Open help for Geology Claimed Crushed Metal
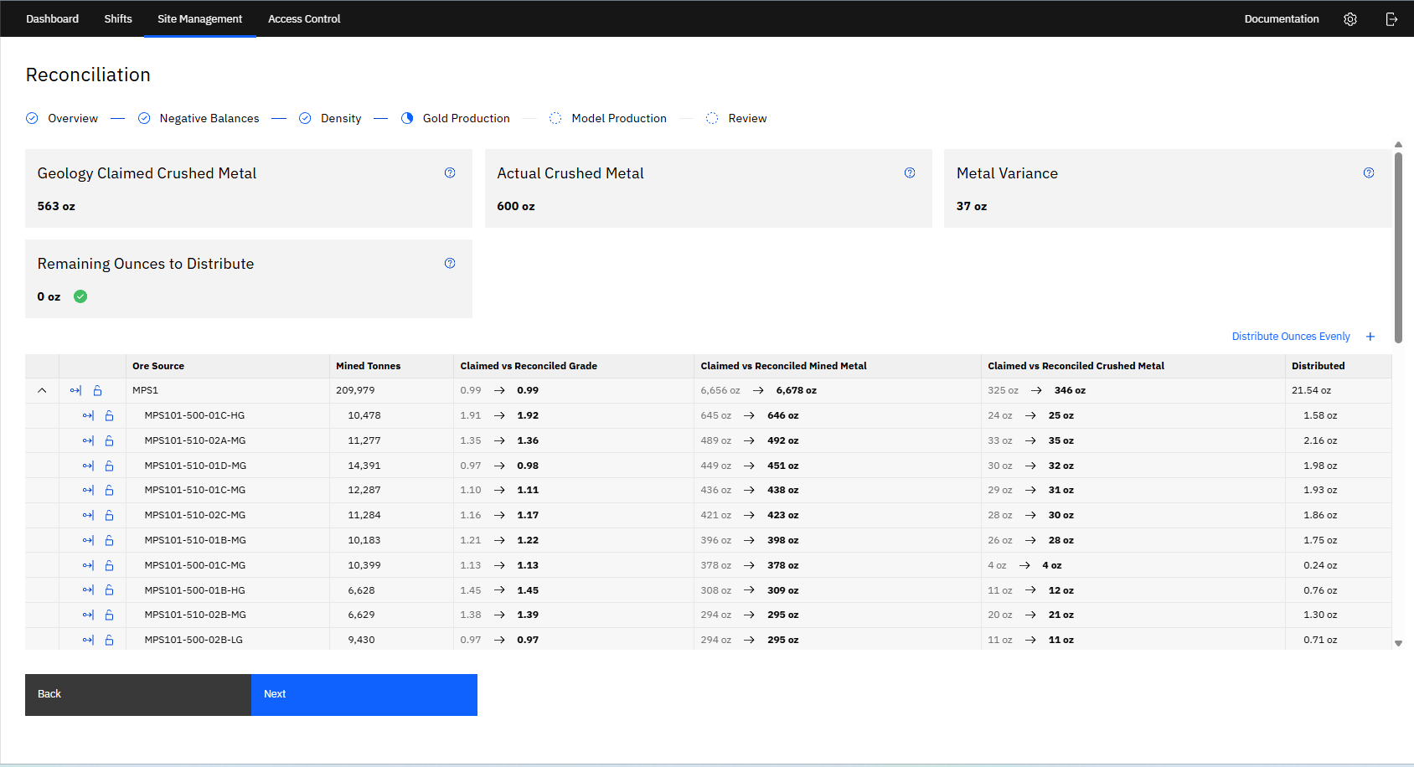This screenshot has height=767, width=1414. (x=450, y=173)
